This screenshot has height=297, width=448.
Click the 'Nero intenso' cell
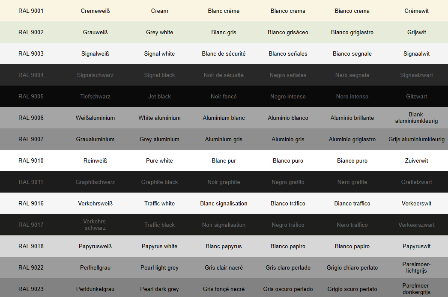[x=352, y=96]
